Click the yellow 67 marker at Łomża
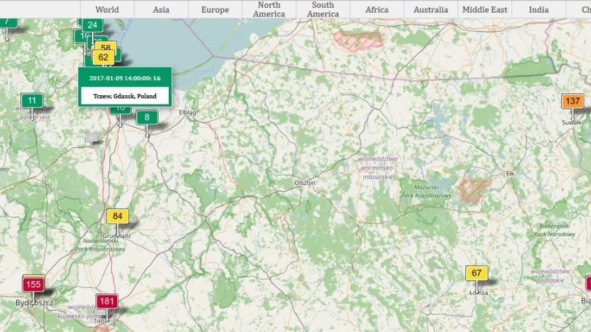591x332 pixels. click(477, 273)
